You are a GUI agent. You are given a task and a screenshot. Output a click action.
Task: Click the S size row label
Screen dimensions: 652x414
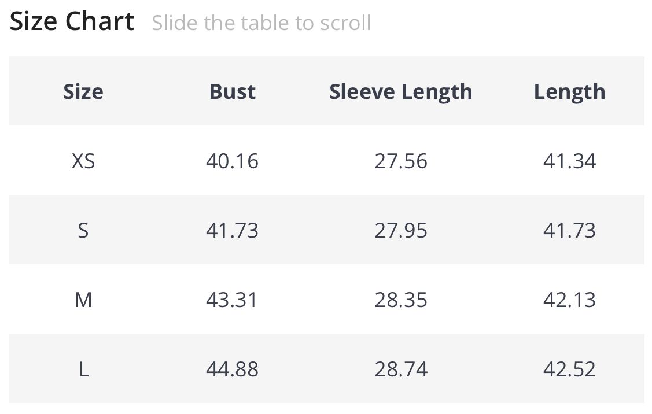[83, 230]
